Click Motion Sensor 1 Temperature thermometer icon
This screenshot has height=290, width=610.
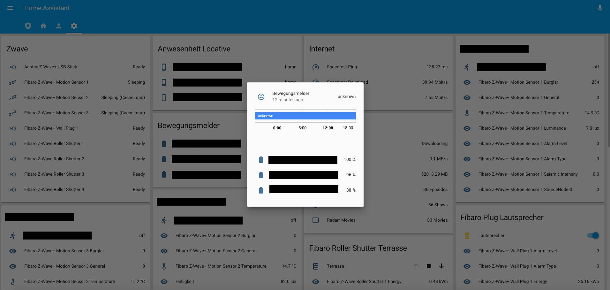click(467, 113)
